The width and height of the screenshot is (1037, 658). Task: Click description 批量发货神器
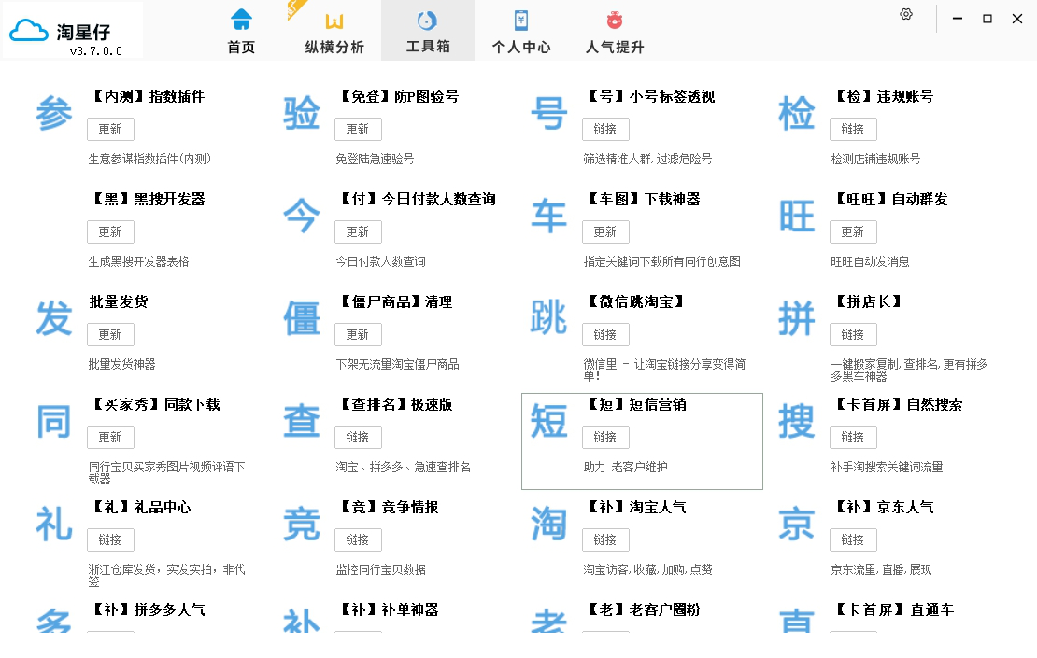pyautogui.click(x=121, y=365)
